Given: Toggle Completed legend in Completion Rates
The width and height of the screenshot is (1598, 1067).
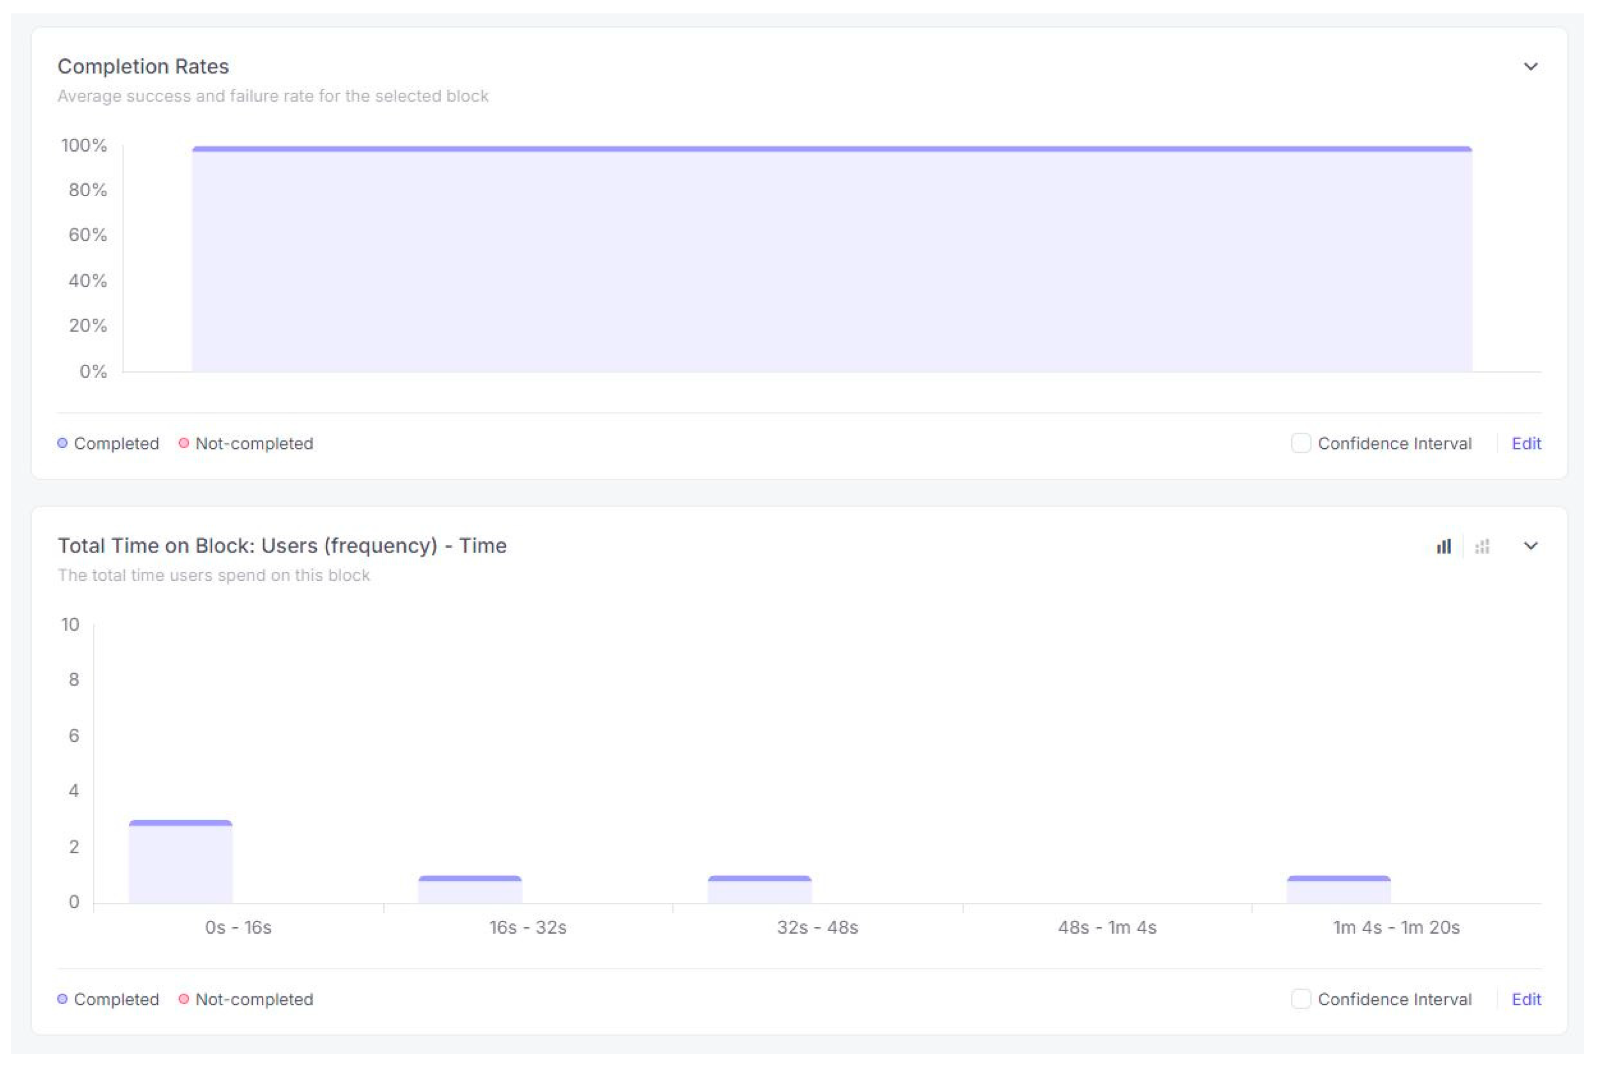Looking at the screenshot, I should [116, 443].
